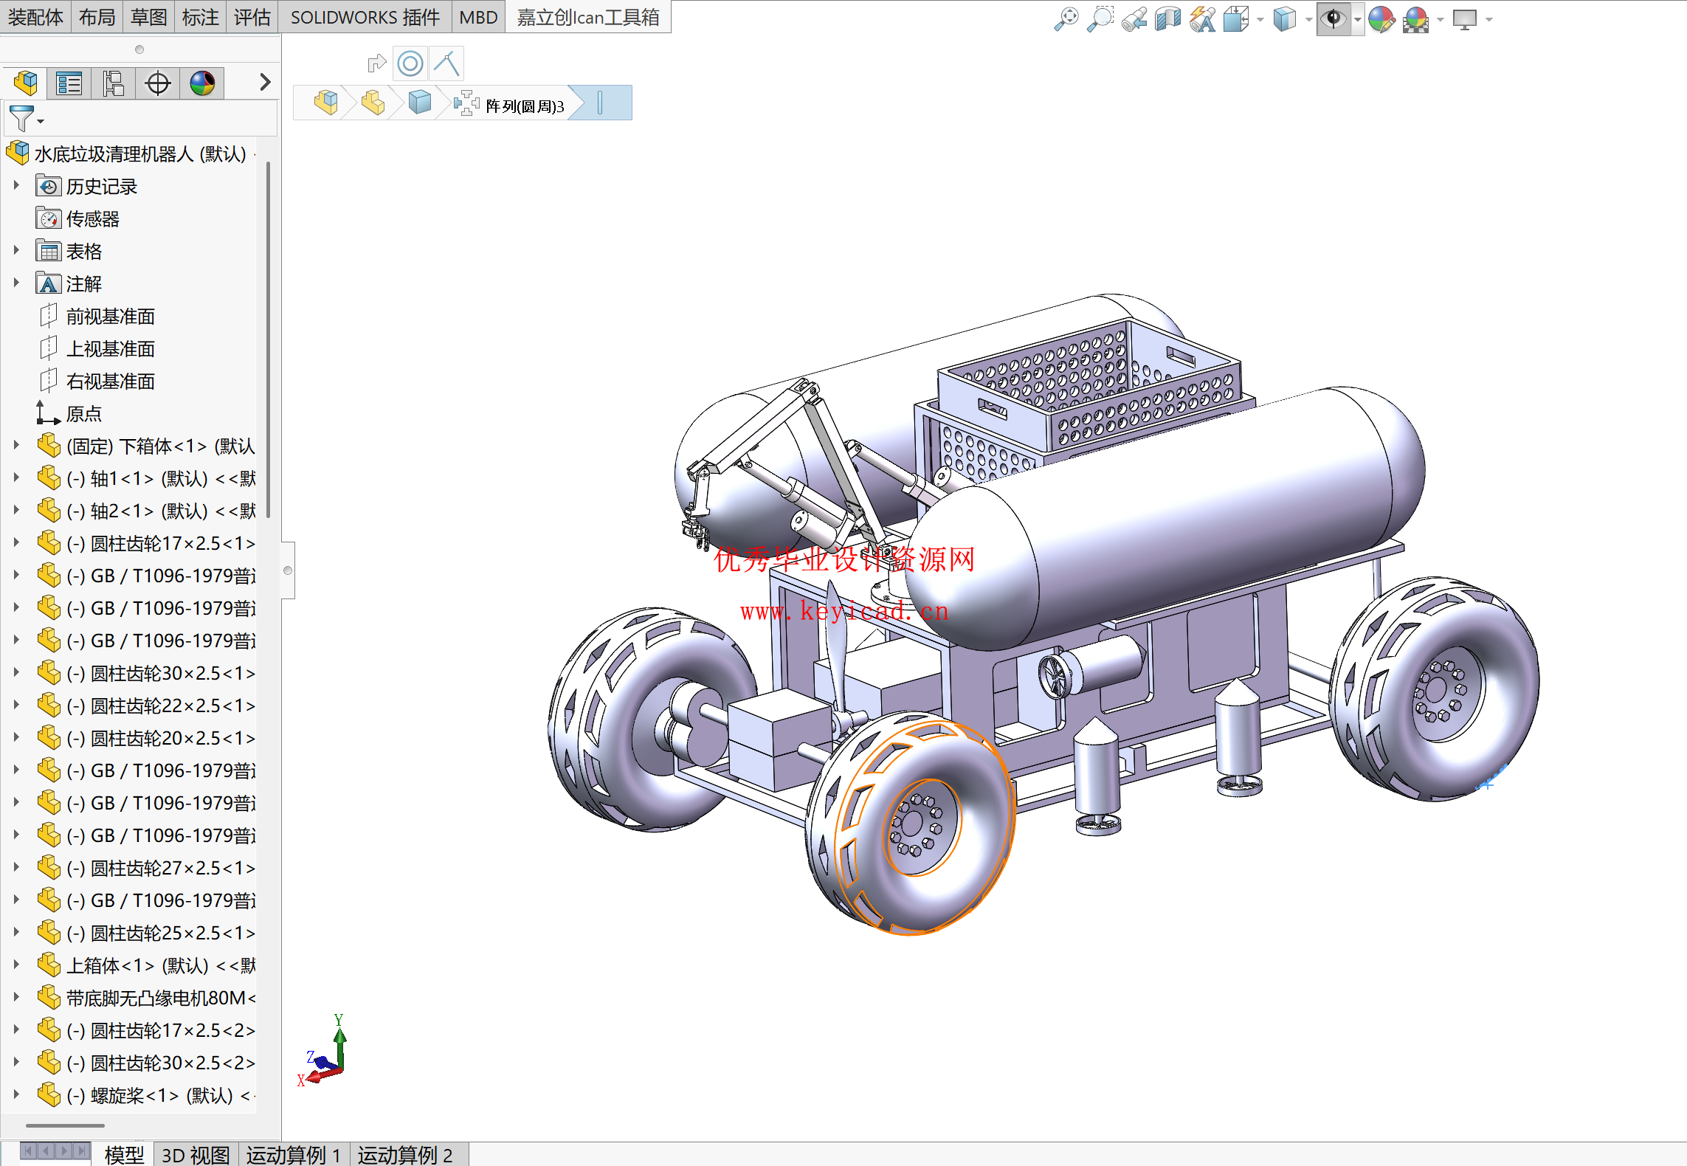Open Apply Scene dropdown arrow

pos(1440,20)
